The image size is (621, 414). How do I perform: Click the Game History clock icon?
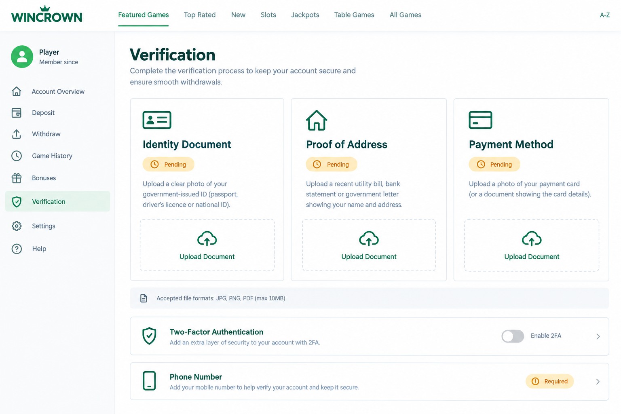[17, 156]
